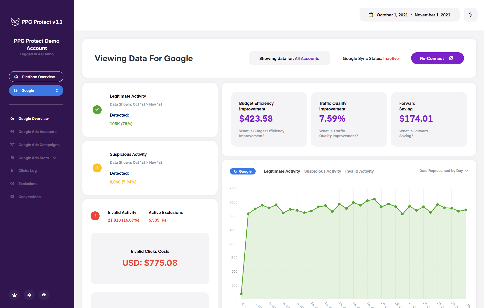Viewport: 484px width, 308px height.
Task: Open the Google platform switcher dropdown
Action: [57, 90]
